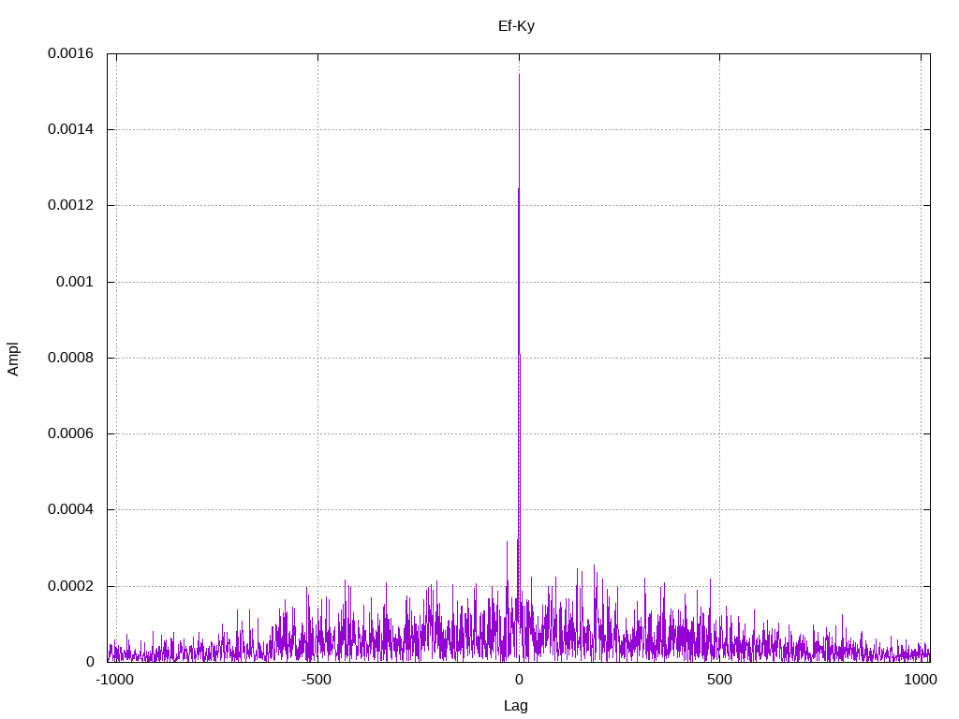Click the plot title Ef-Ky
The image size is (959, 719).
(516, 26)
